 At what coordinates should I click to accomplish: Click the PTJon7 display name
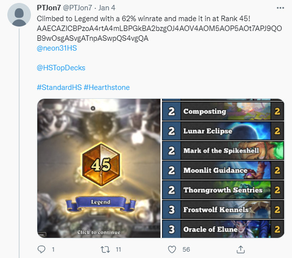tap(49, 8)
